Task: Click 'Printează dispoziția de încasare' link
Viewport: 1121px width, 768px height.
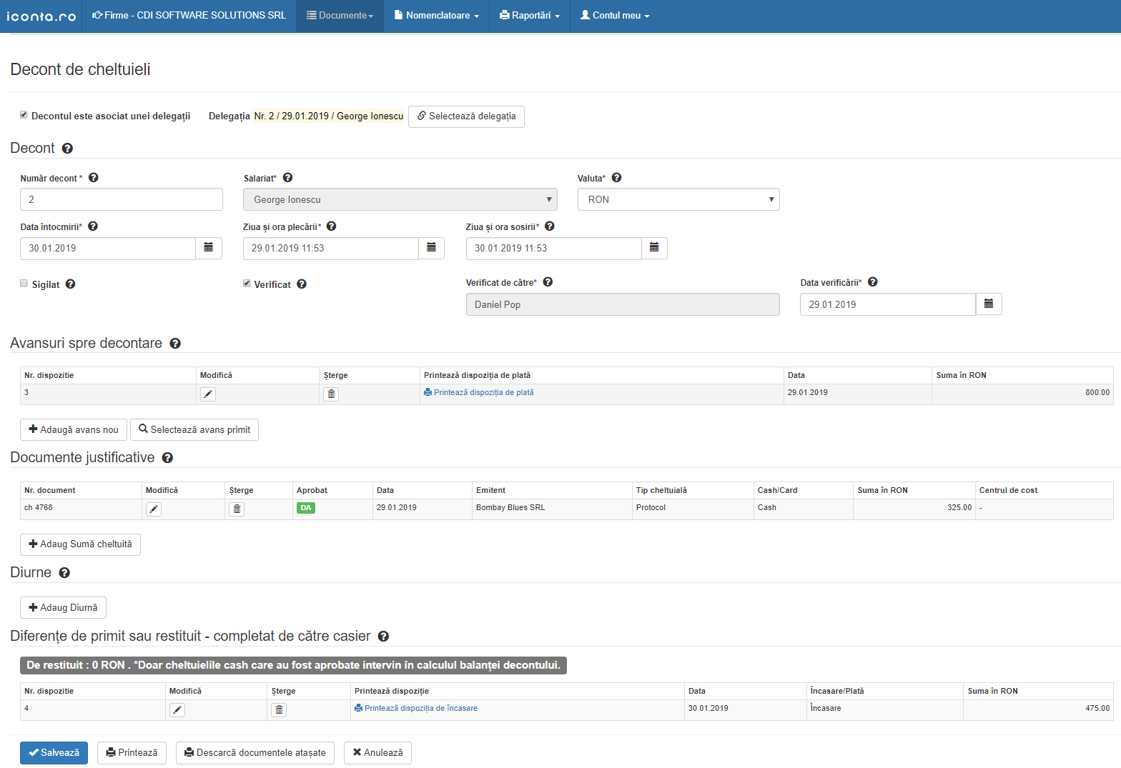Action: click(420, 709)
